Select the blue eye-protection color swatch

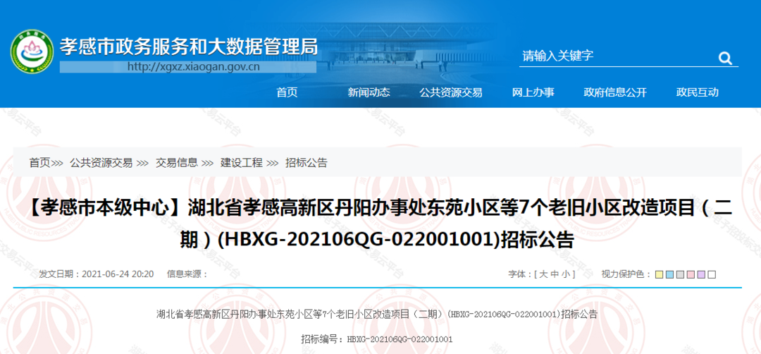[x=669, y=274]
